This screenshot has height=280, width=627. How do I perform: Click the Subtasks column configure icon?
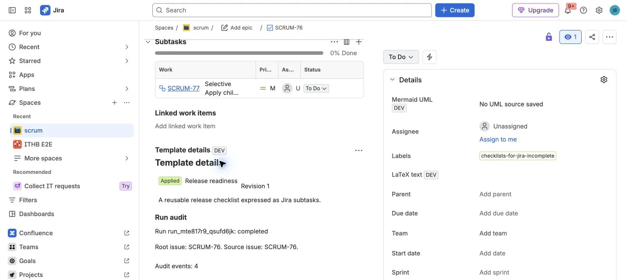click(347, 42)
